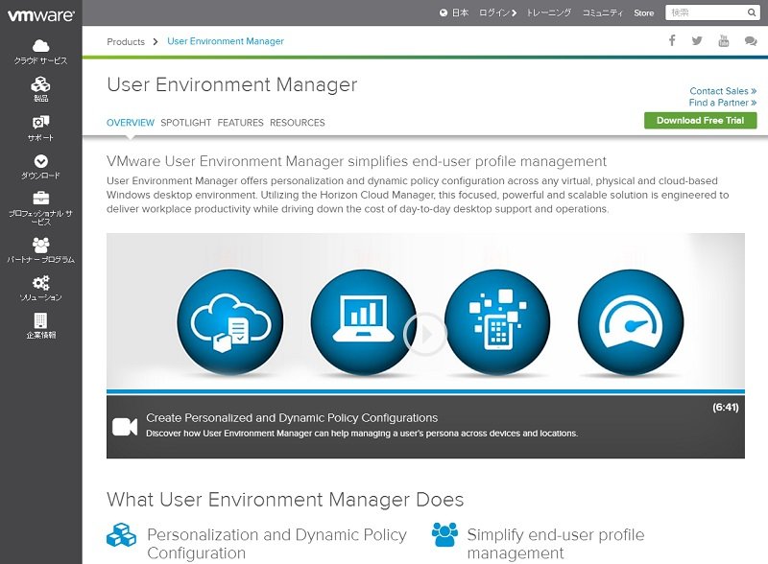Click the User Environment Manager page title

[x=232, y=84]
